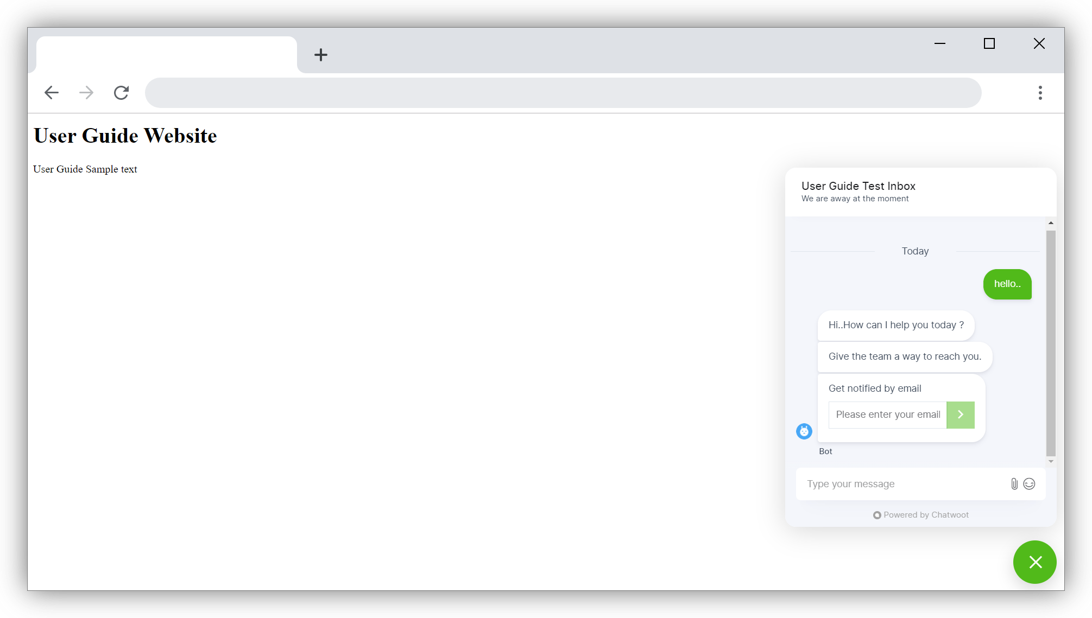Click the send message arrow icon
The image size is (1092, 618).
960,414
